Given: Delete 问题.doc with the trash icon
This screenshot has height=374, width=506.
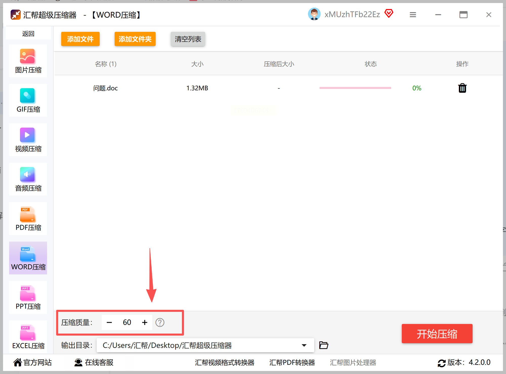Looking at the screenshot, I should click(x=462, y=88).
